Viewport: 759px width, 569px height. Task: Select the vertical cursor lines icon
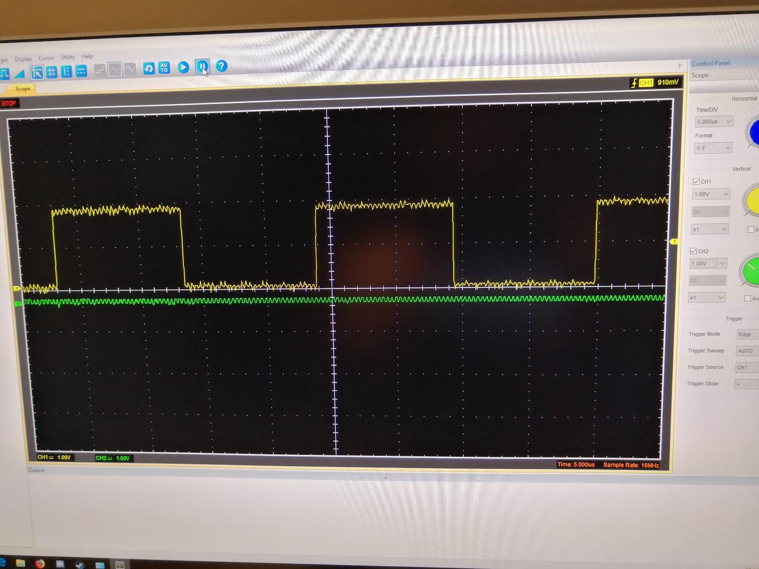[x=66, y=72]
